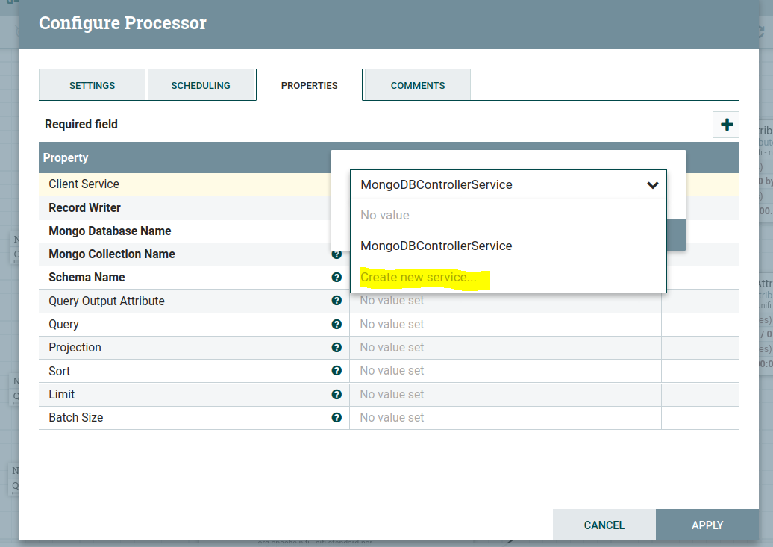
Task: Switch to the Settings tab
Action: (x=92, y=85)
